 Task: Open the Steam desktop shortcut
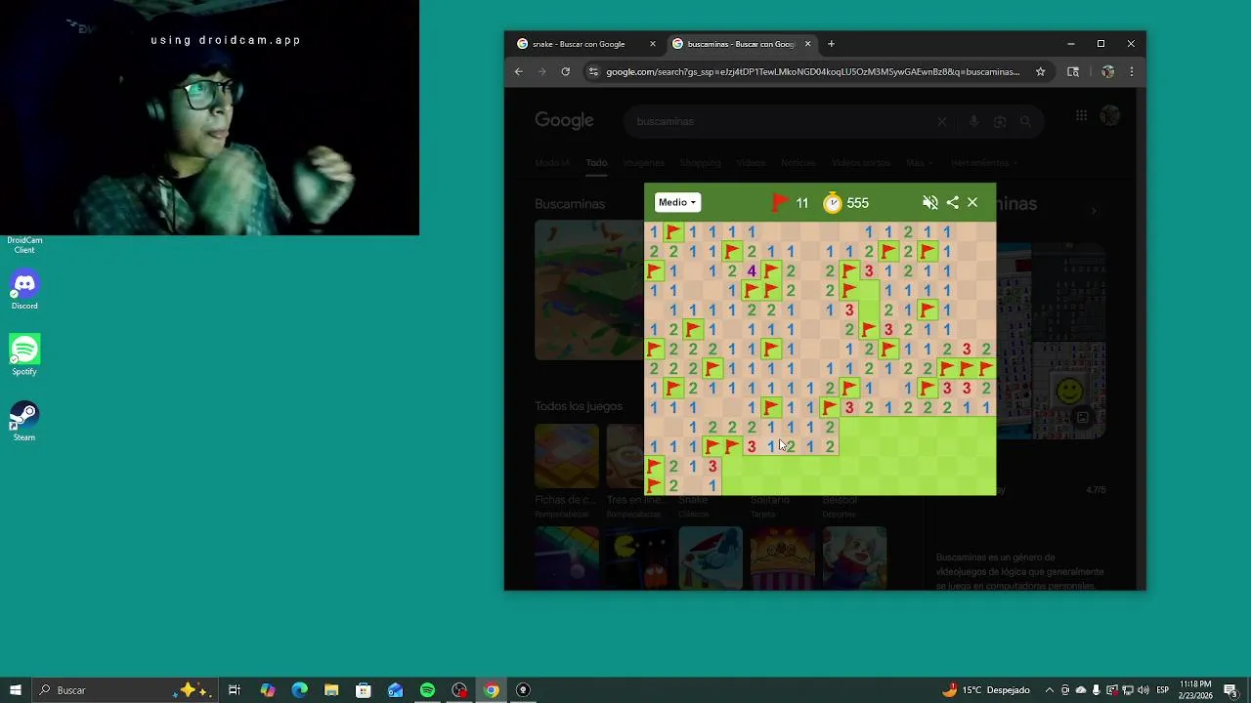(24, 422)
